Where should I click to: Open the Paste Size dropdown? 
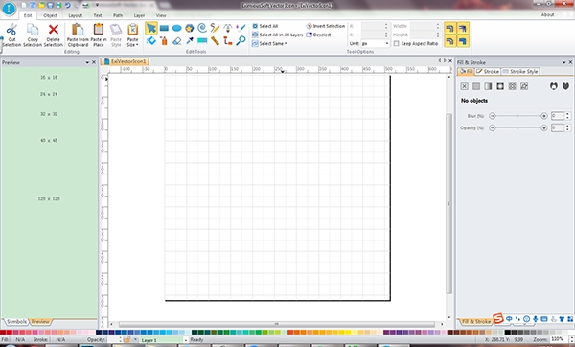tap(133, 35)
